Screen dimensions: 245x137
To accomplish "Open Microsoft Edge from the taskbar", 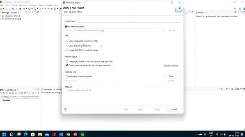I will [x=26, y=134].
